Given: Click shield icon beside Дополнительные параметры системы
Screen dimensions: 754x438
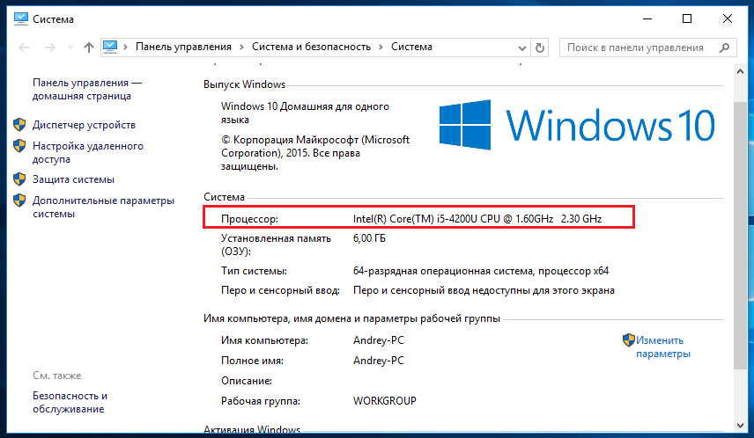Looking at the screenshot, I should (x=19, y=201).
